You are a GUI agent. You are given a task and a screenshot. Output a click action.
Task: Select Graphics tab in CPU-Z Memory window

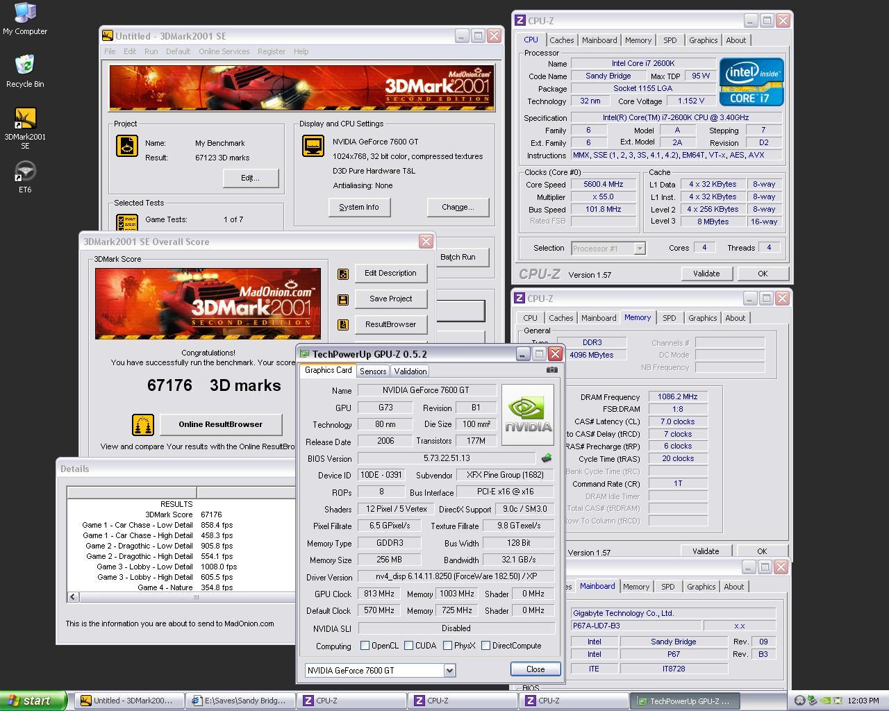[702, 318]
